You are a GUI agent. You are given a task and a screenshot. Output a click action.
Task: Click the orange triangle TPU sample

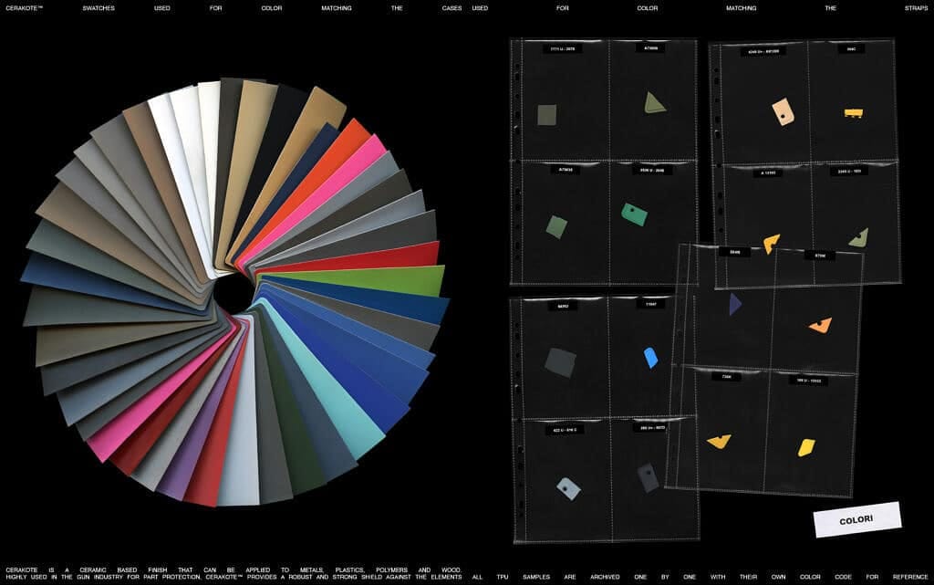[820, 324]
